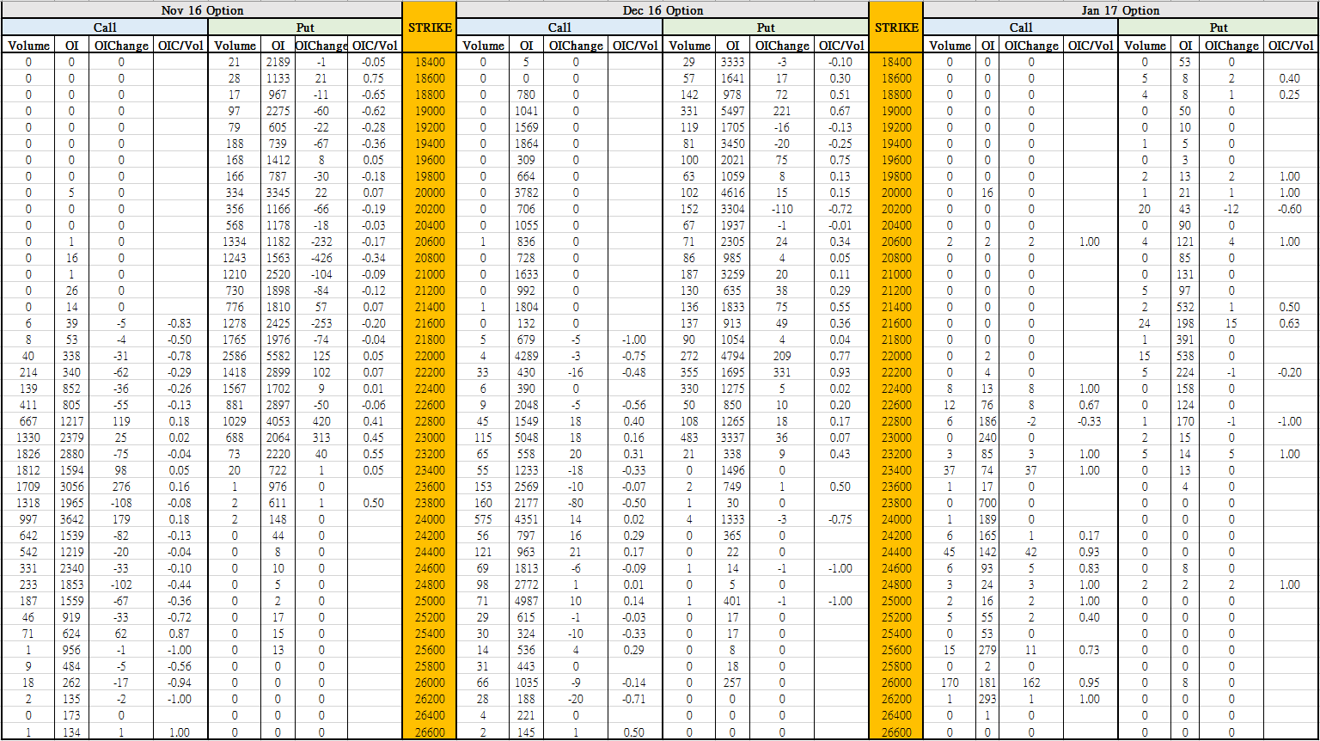Click the Put header under Dec 16 Option

click(x=765, y=28)
